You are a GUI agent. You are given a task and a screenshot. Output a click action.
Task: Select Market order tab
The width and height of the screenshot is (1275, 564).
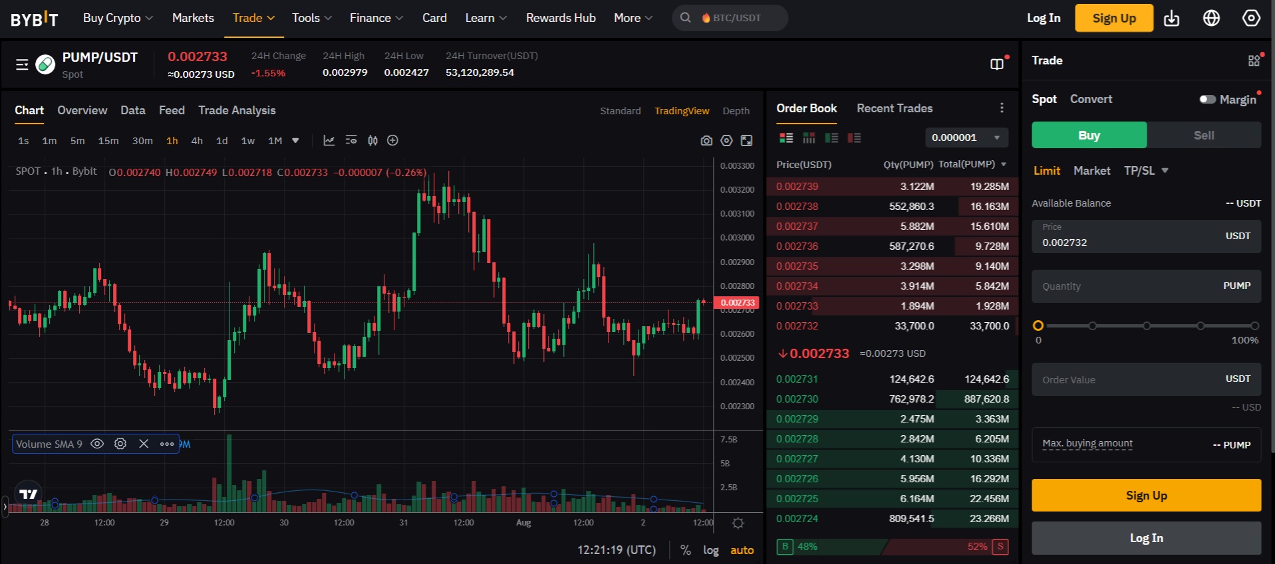[1091, 171]
